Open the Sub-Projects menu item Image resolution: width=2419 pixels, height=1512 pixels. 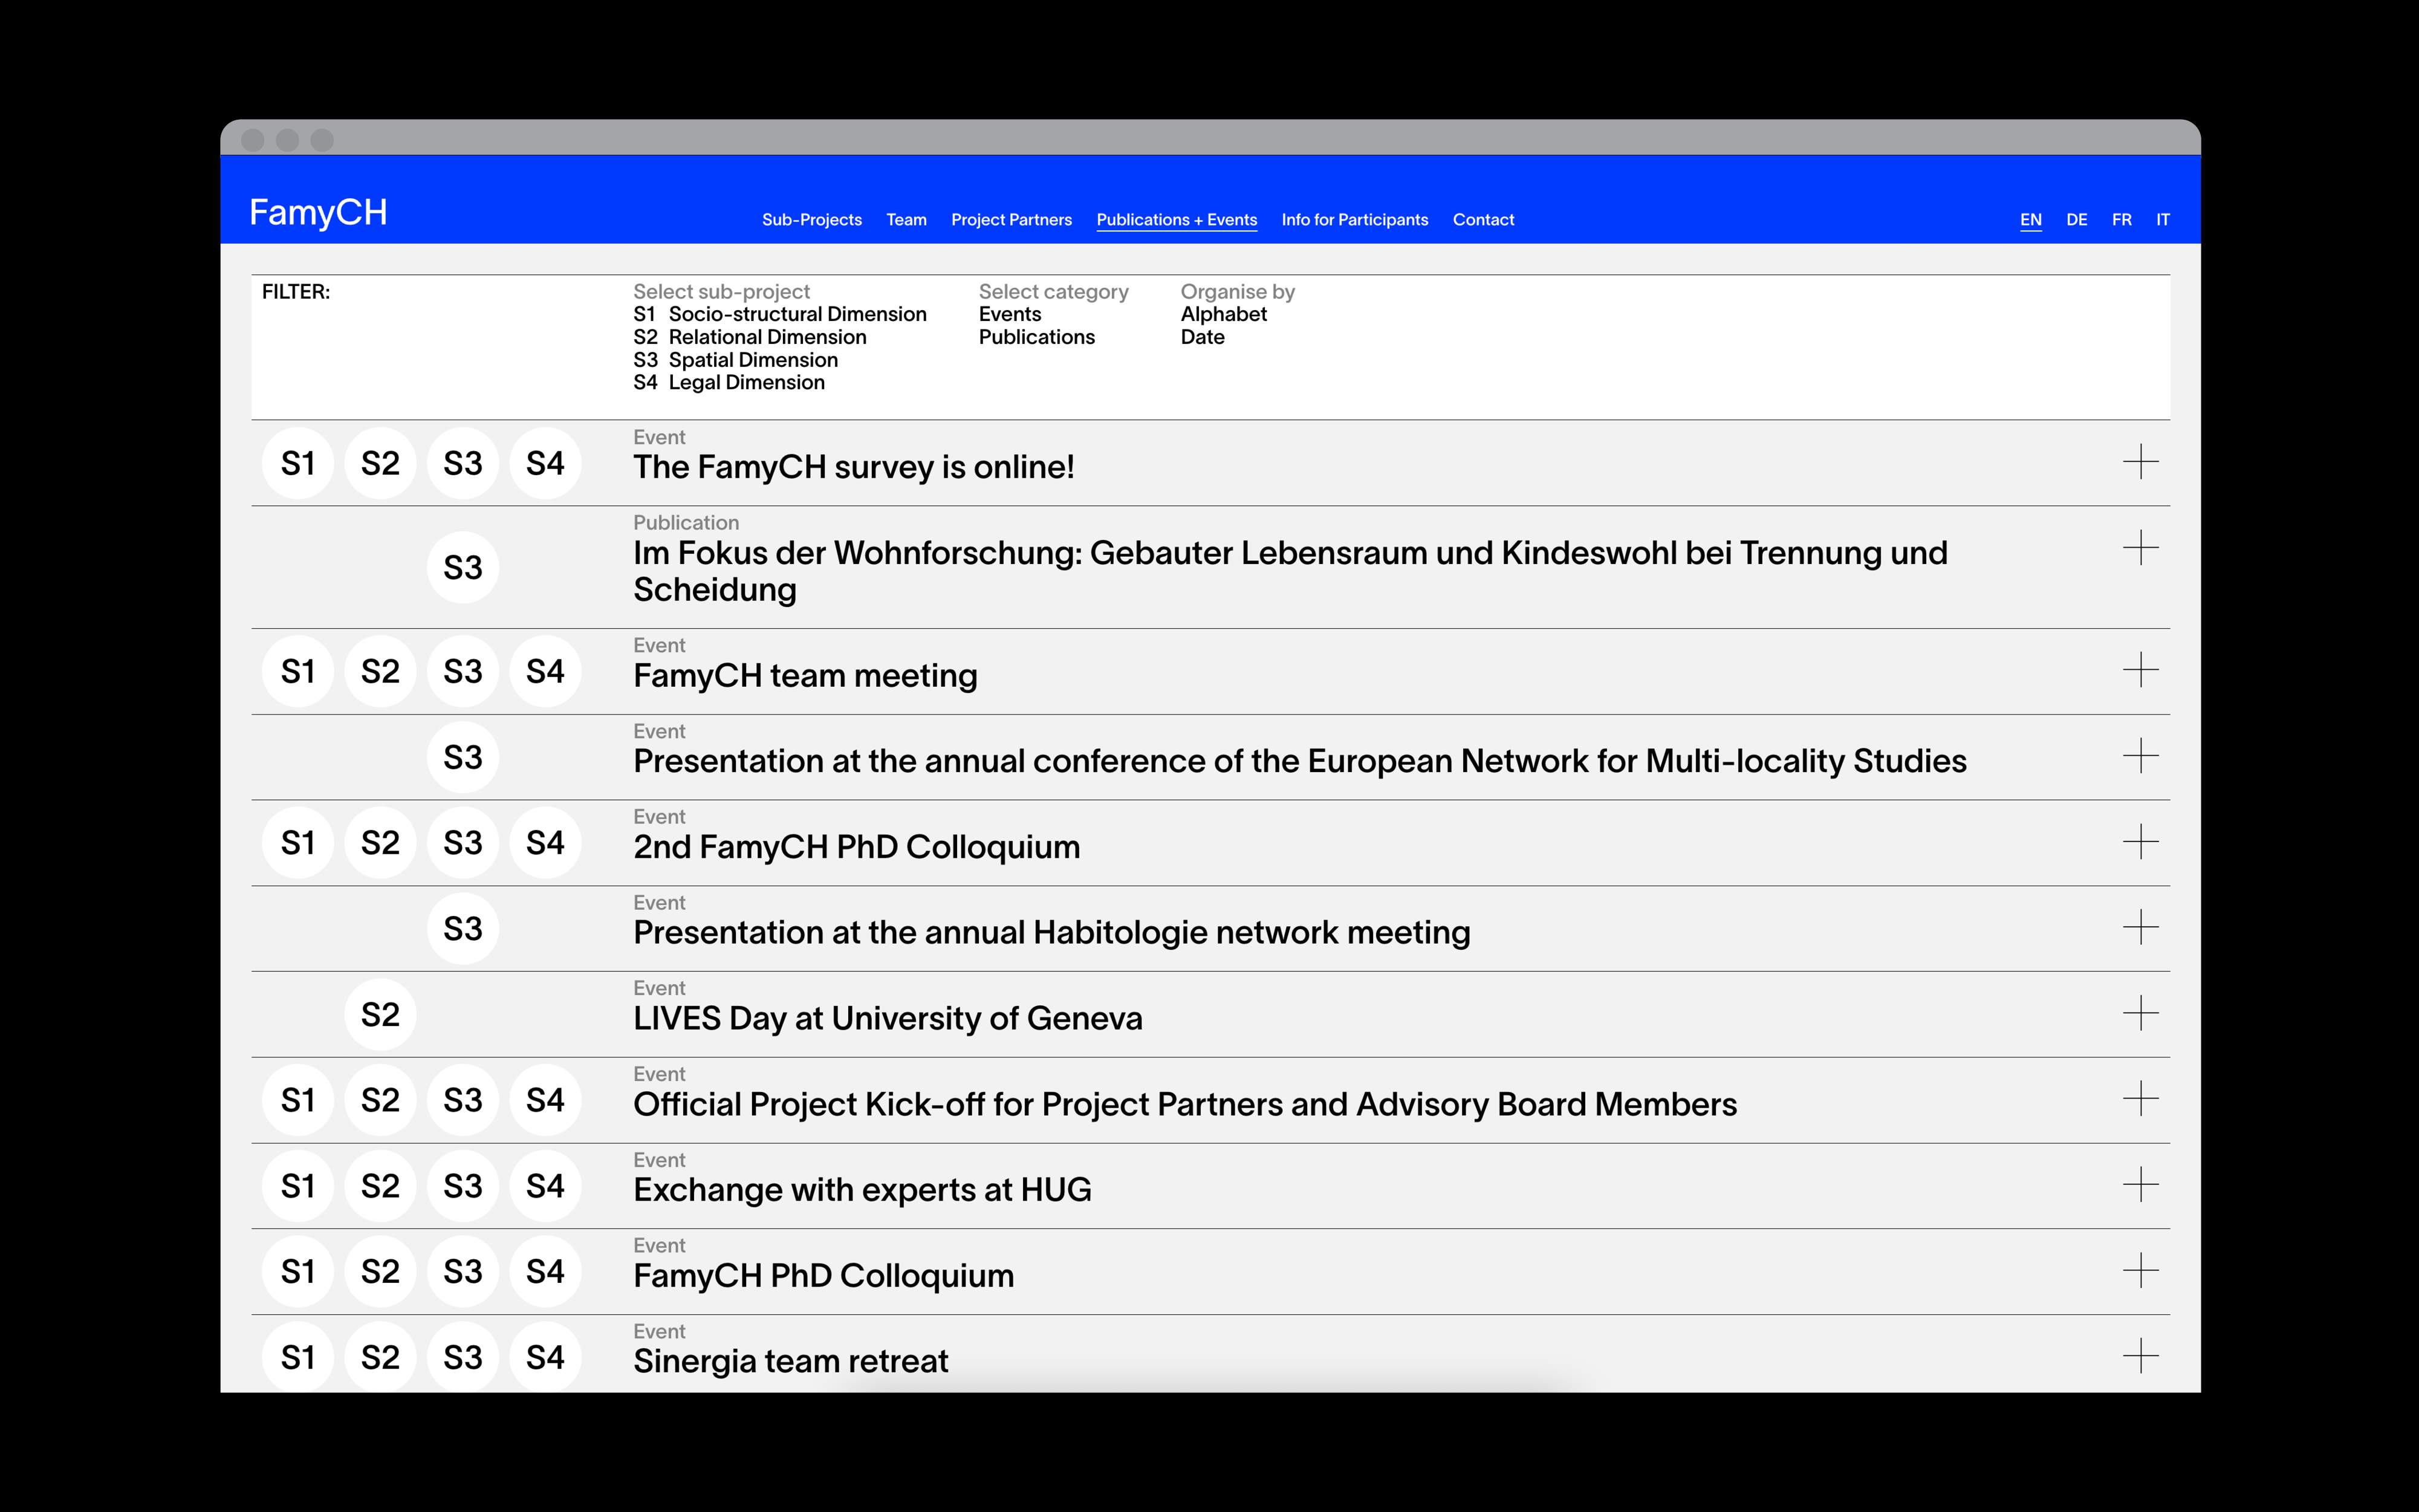coord(811,220)
